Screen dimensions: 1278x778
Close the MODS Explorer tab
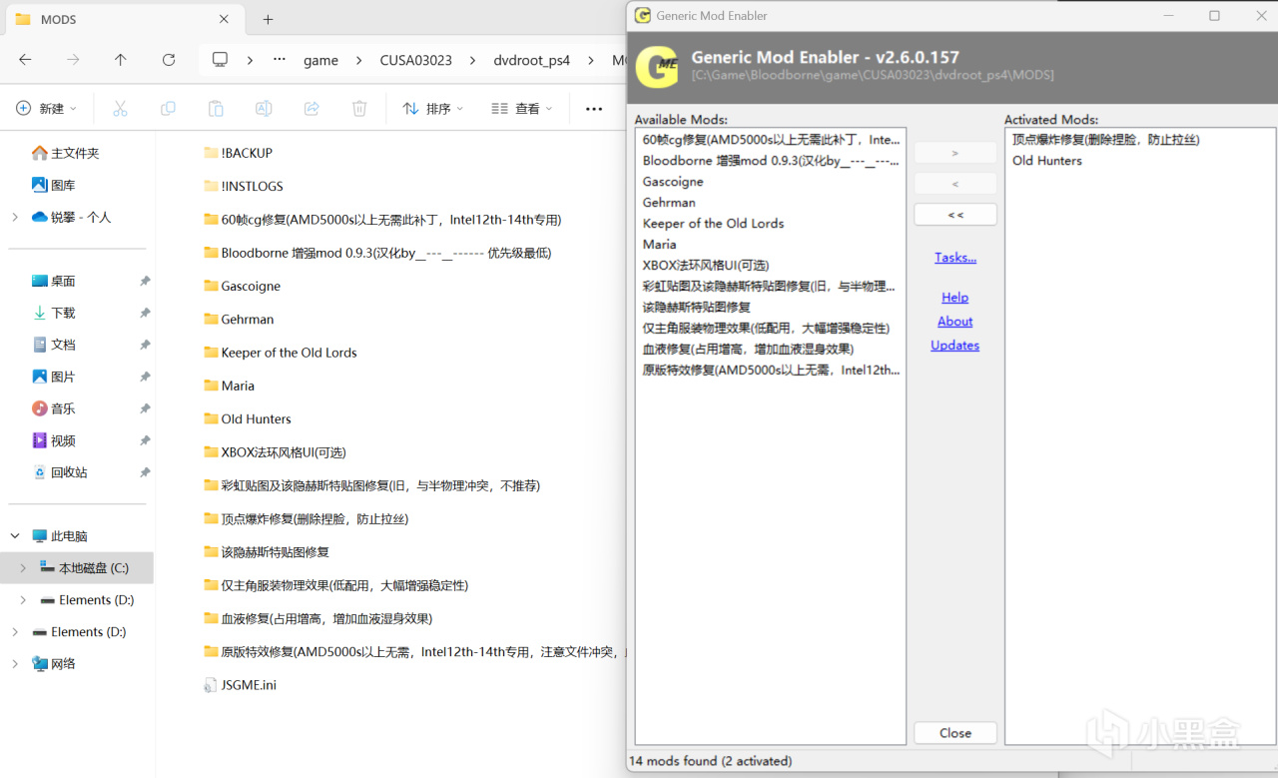click(224, 19)
